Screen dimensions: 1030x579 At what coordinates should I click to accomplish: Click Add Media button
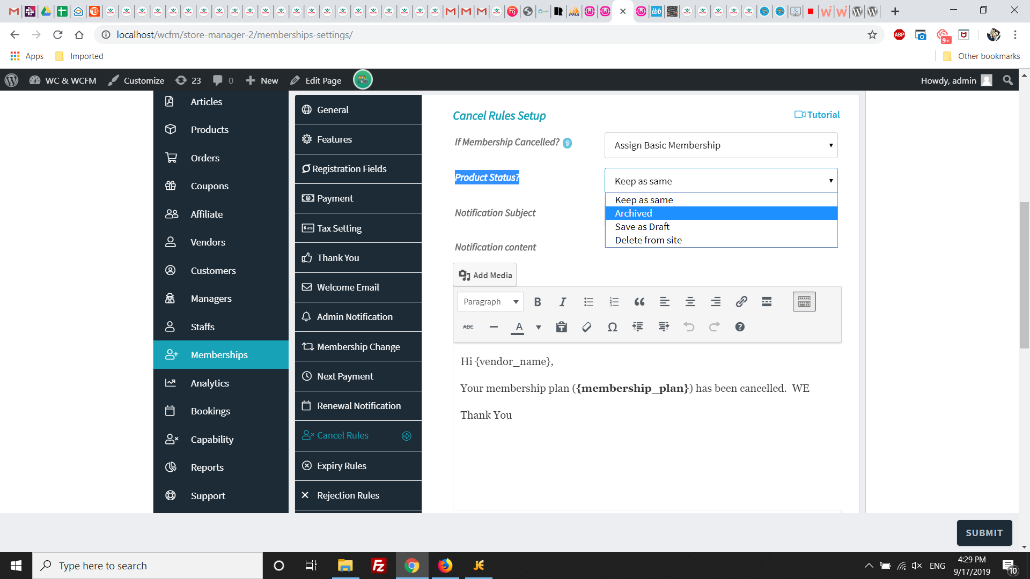point(485,275)
